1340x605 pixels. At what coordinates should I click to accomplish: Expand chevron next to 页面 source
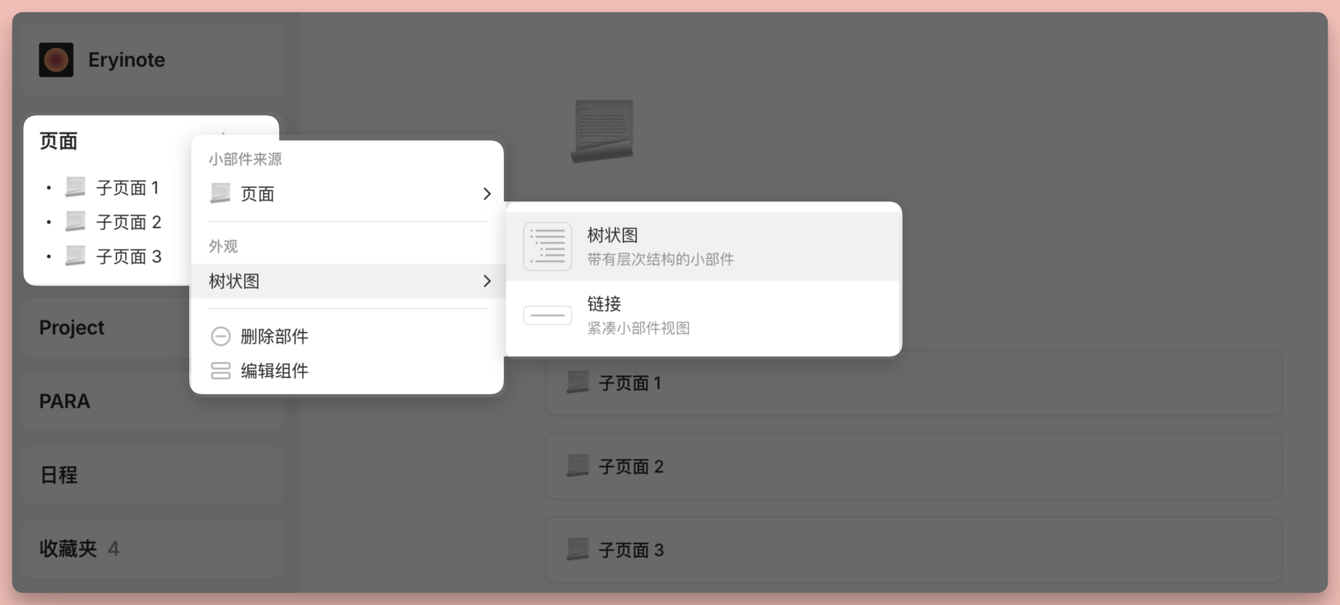(487, 194)
